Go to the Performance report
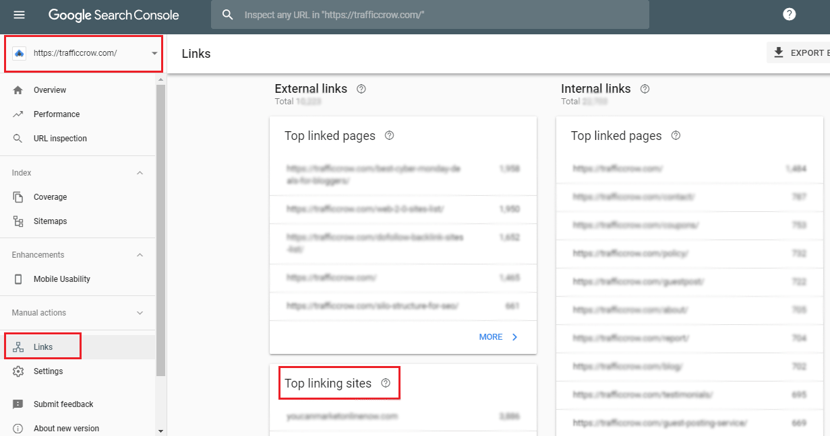The image size is (830, 436). (78, 114)
